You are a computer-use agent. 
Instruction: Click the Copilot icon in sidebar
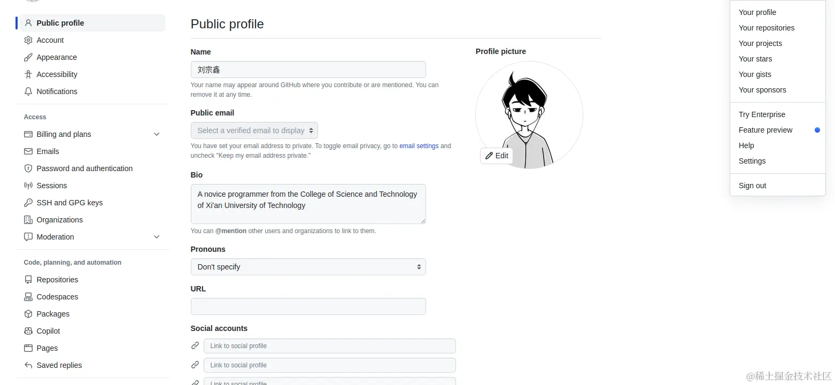pyautogui.click(x=28, y=331)
